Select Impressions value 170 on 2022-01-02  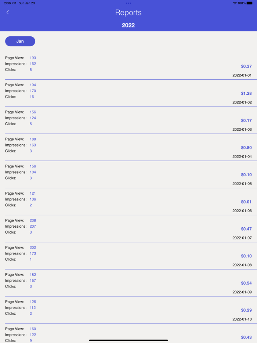[33, 91]
